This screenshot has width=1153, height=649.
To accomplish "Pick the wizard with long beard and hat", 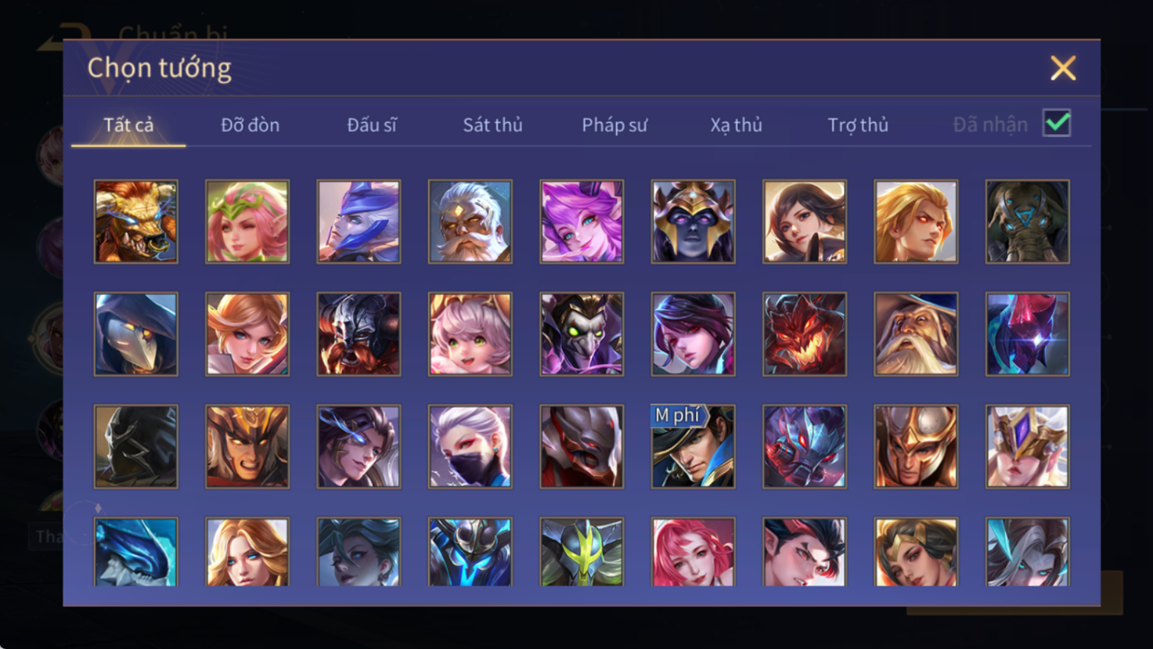I will pos(916,334).
